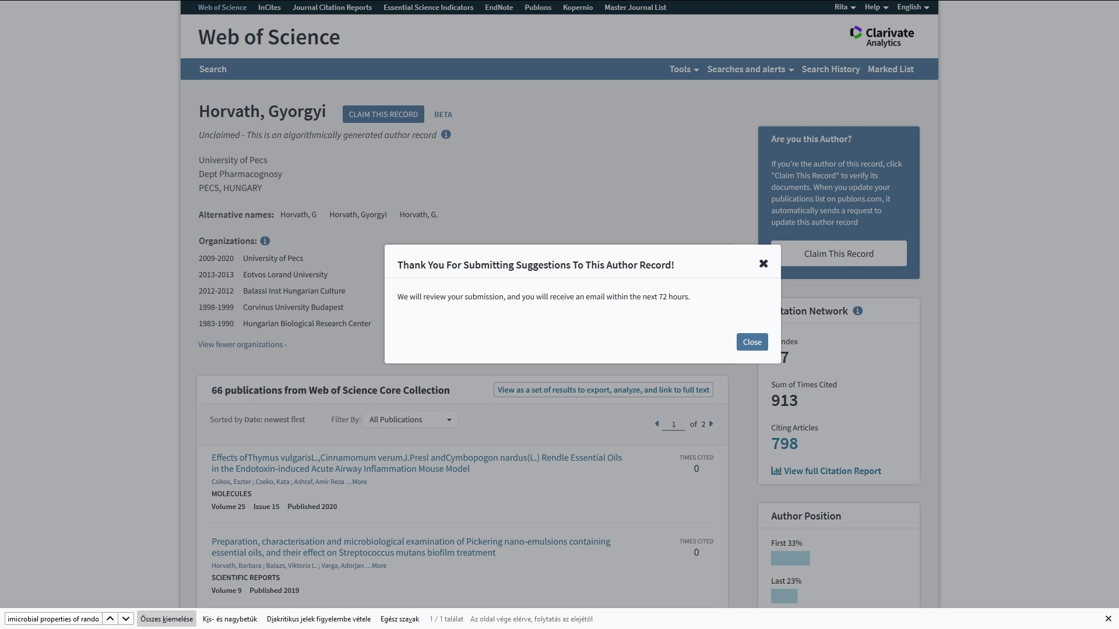Click the Clarivate Analytics logo
This screenshot has width=1119, height=629.
[x=882, y=37]
